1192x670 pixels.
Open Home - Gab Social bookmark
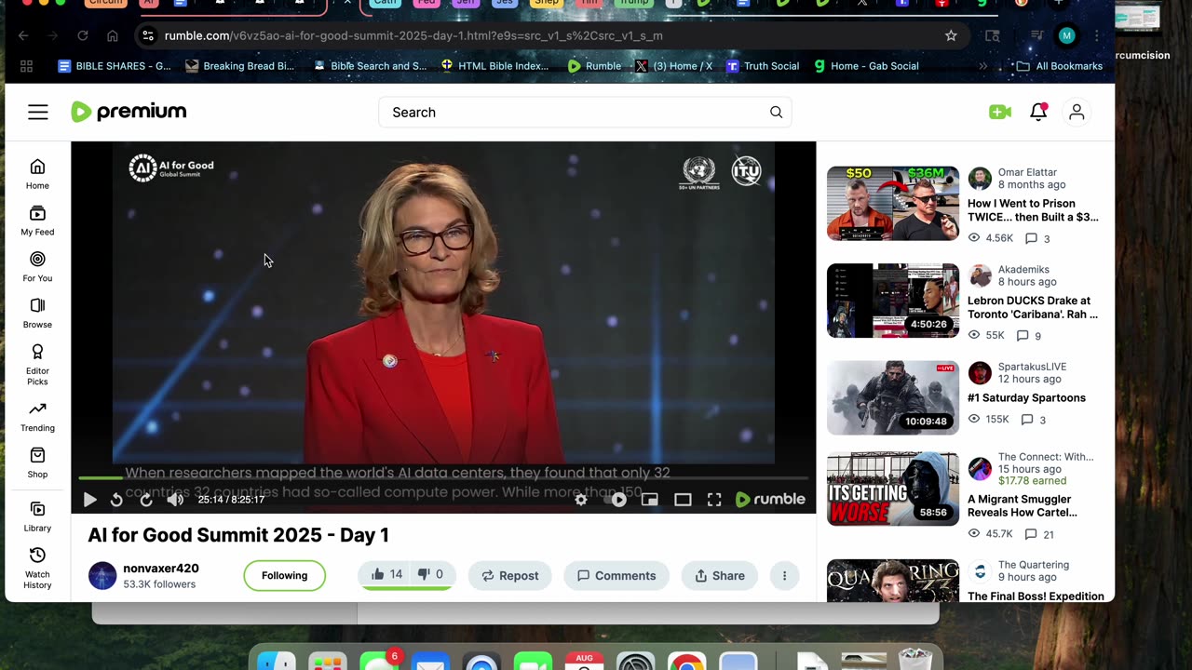[866, 66]
